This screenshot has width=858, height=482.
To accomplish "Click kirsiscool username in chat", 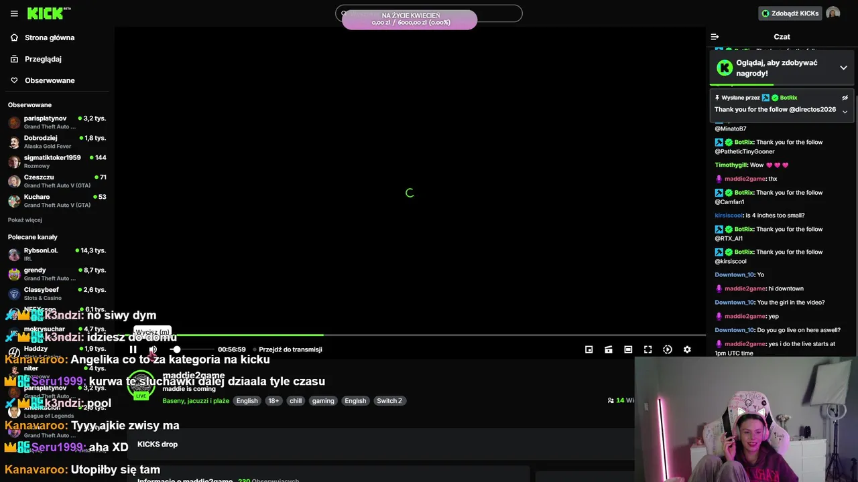I will [x=729, y=216].
